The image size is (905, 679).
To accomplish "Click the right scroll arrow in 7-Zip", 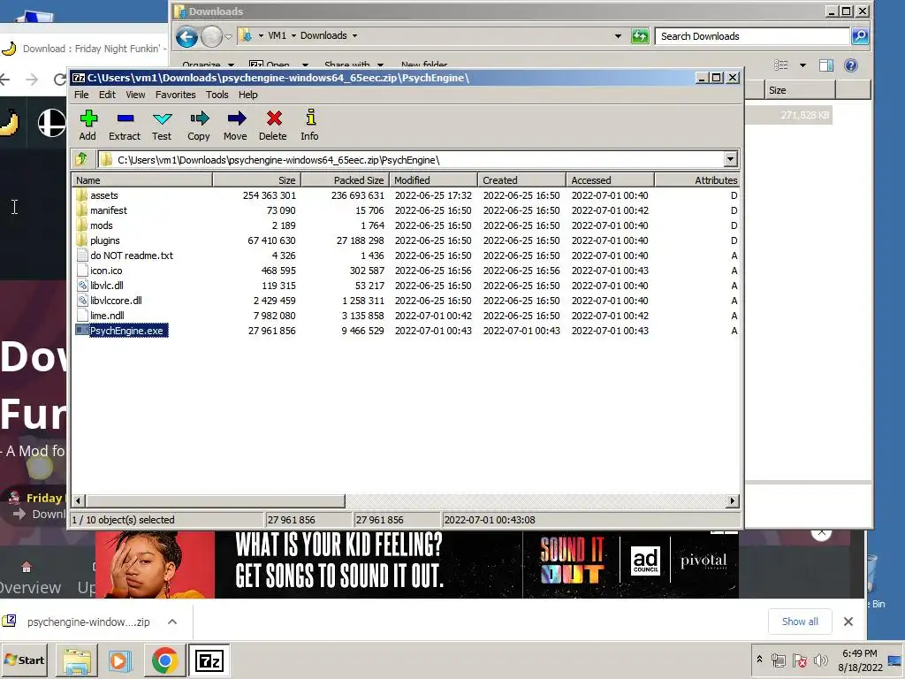I will (x=733, y=500).
